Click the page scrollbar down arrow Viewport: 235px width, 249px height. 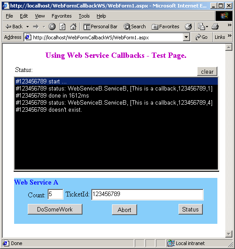229,234
